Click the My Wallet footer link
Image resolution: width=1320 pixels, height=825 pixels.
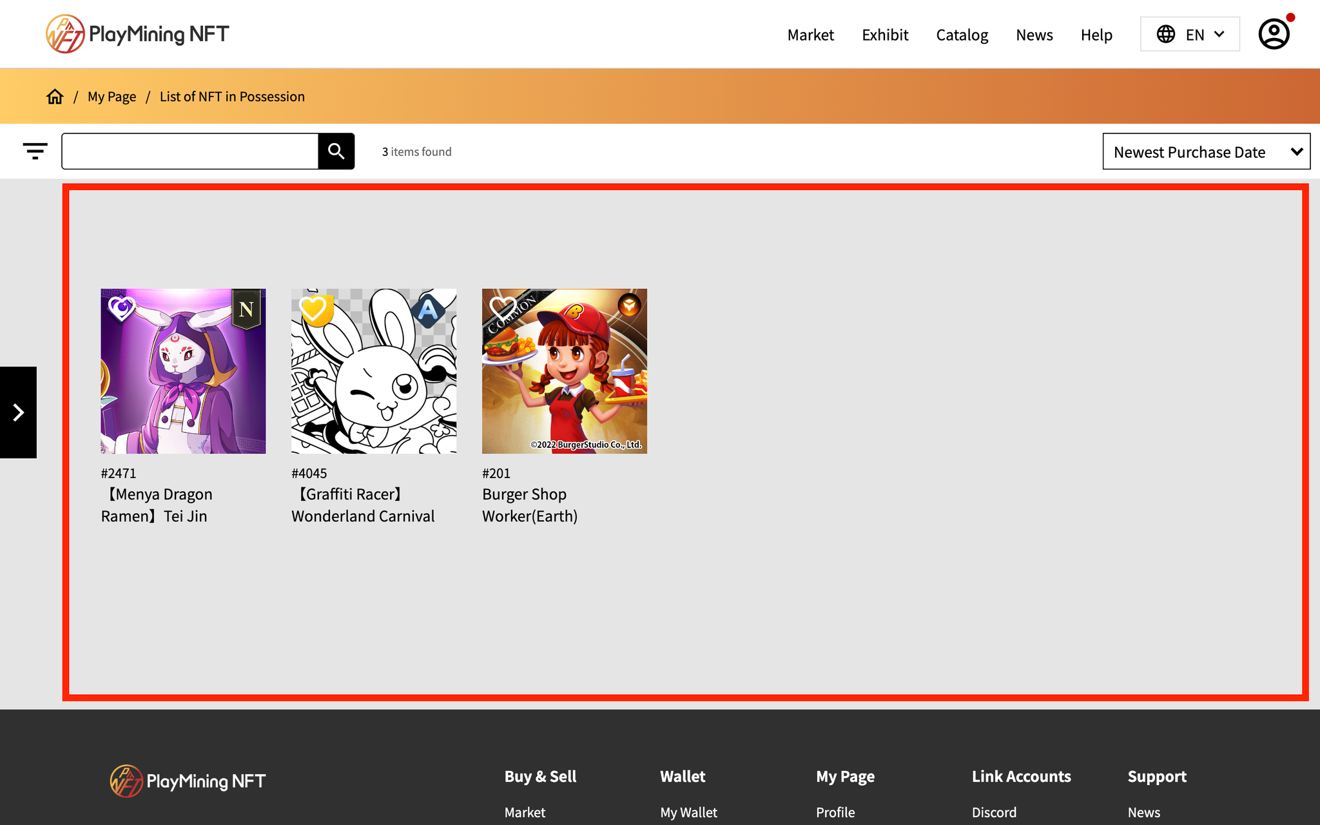click(x=688, y=812)
